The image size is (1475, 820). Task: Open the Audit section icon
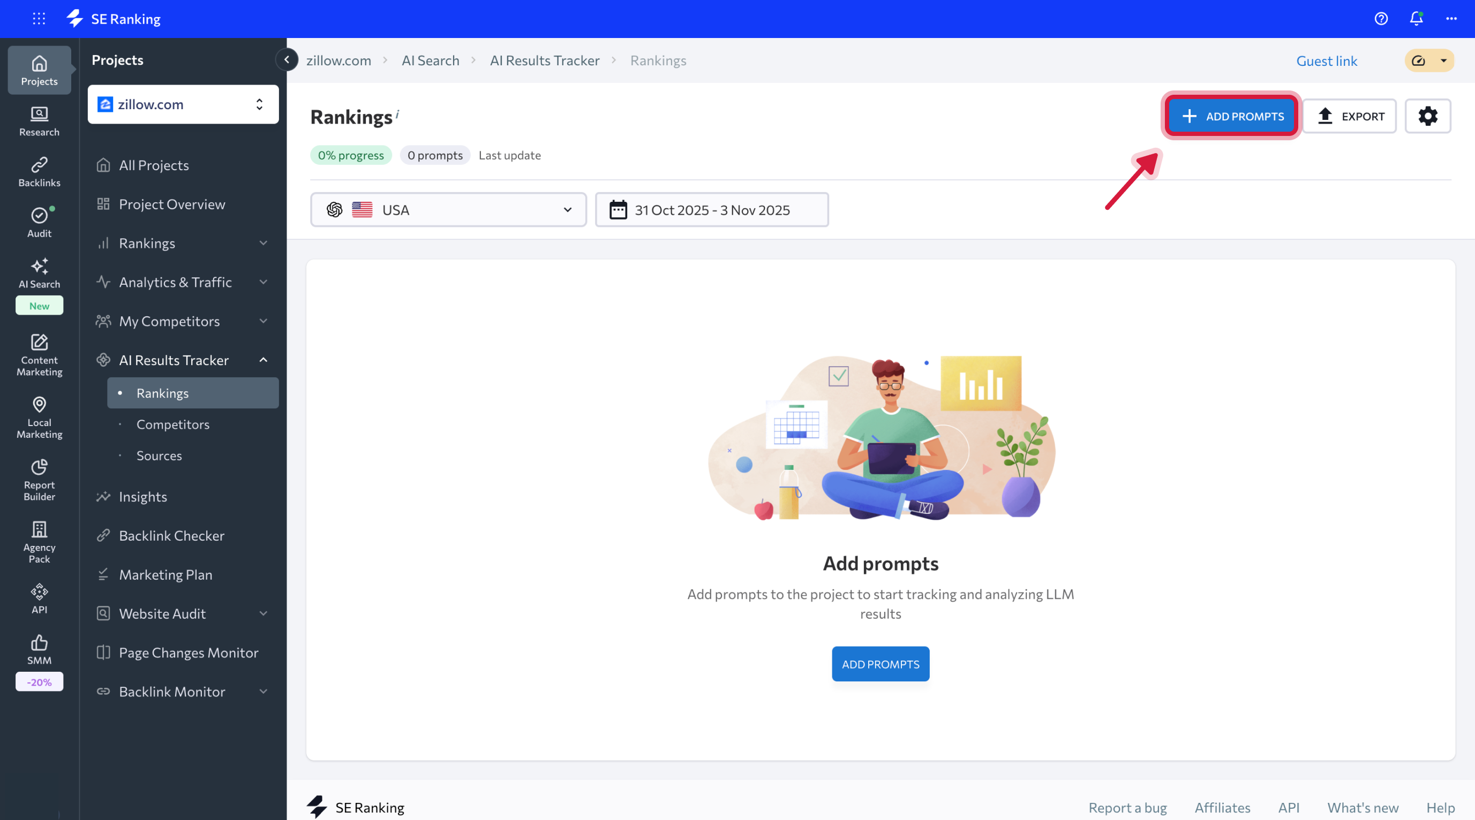click(x=39, y=222)
